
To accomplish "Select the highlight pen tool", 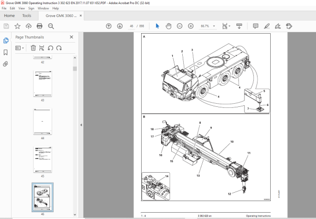I will tap(267, 26).
